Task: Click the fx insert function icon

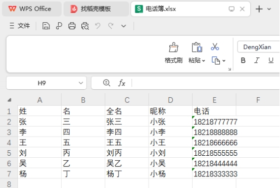Action: point(122,83)
